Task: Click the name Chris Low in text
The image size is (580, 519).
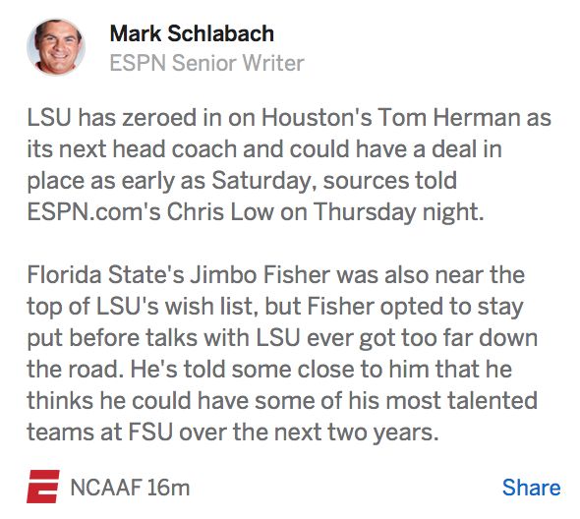Action: [220, 212]
